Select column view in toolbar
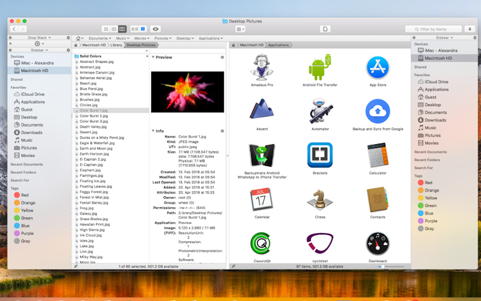481x301 pixels. click(122, 29)
